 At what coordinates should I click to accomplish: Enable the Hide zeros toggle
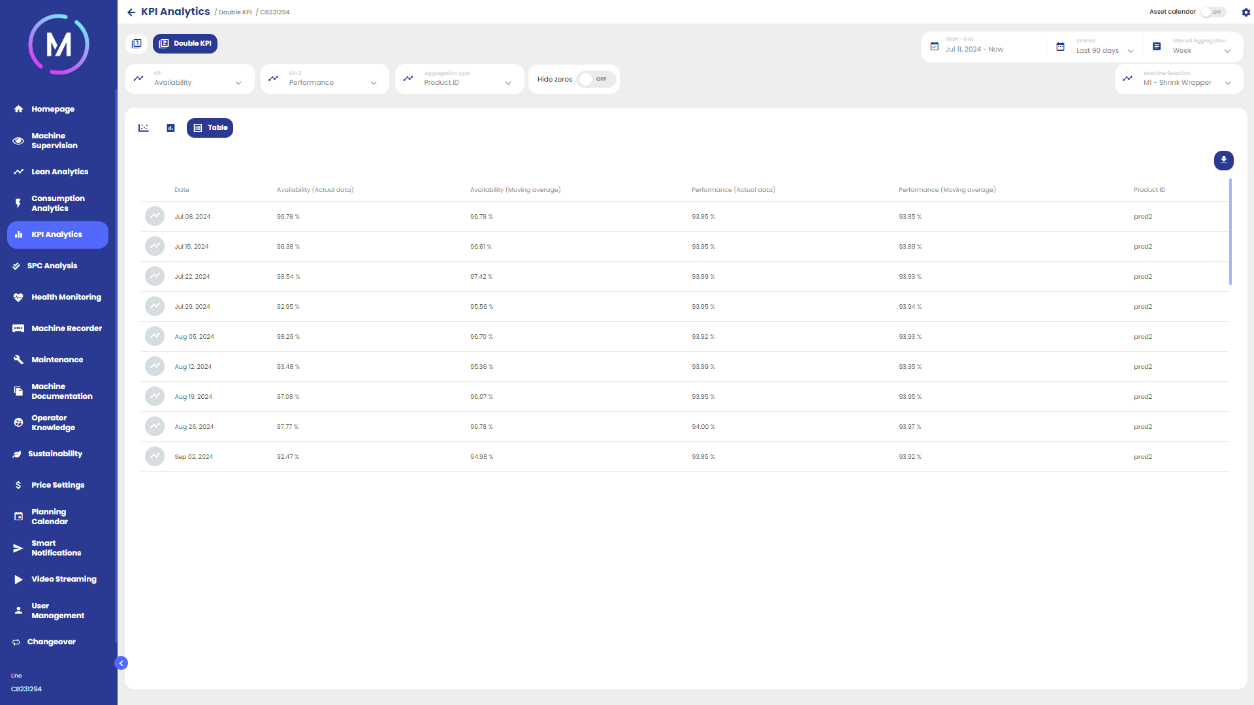595,79
